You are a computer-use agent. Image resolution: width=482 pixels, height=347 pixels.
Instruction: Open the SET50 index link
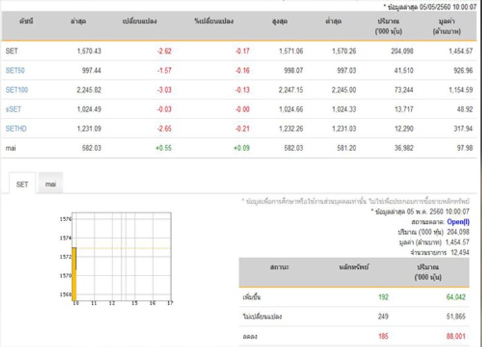(x=15, y=70)
